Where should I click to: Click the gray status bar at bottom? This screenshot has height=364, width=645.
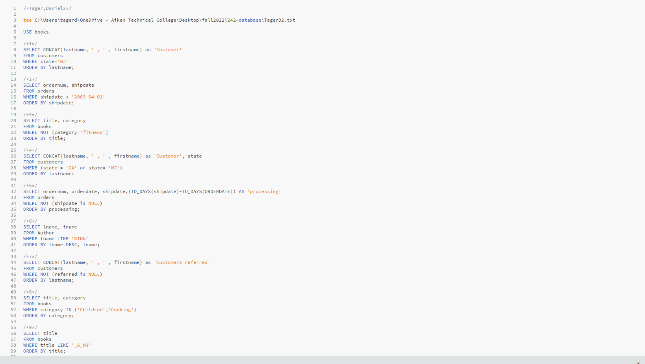pyautogui.click(x=315, y=360)
